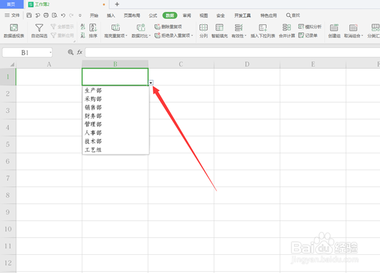
Task: Open the Name Box B1 dropdown arrow
Action: 50,52
